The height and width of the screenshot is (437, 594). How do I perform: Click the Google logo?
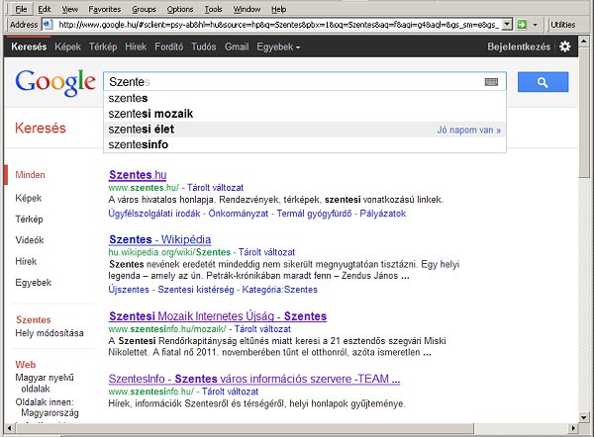55,82
